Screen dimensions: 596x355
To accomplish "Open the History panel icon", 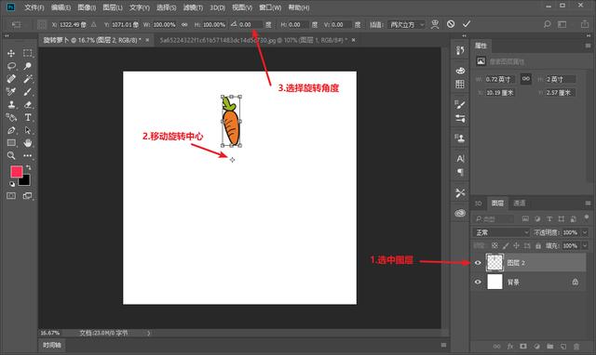I will [460, 50].
